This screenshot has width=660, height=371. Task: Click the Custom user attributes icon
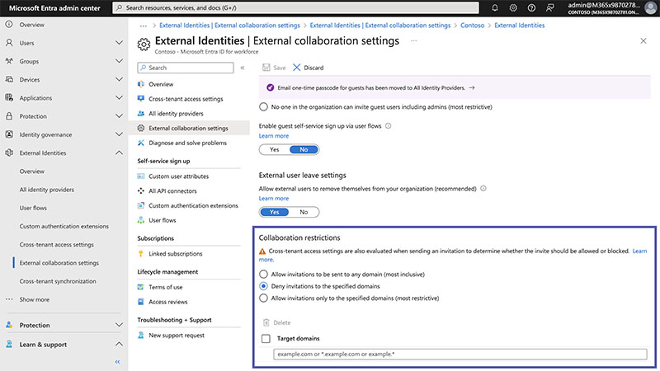141,176
